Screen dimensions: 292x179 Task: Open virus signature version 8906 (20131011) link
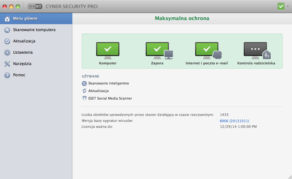[x=234, y=121]
